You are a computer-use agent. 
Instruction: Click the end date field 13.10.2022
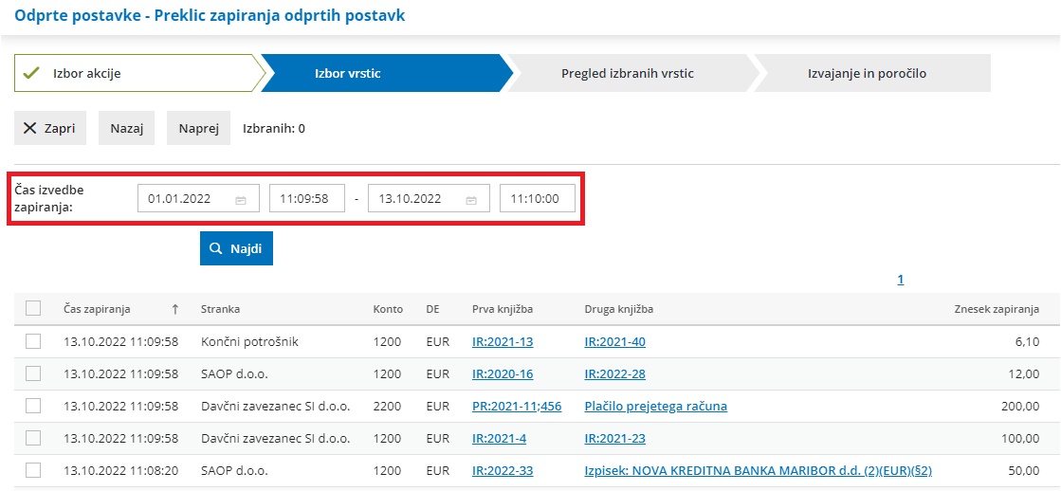click(429, 199)
